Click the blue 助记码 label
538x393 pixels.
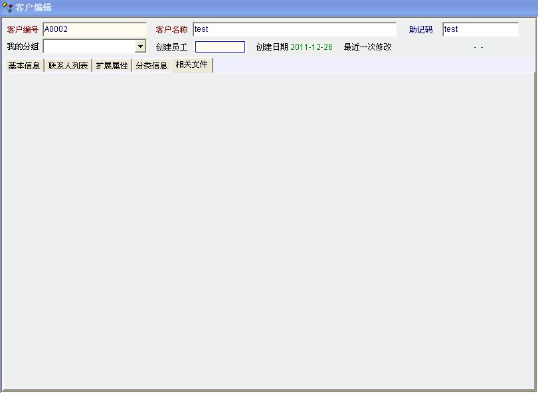coord(420,30)
